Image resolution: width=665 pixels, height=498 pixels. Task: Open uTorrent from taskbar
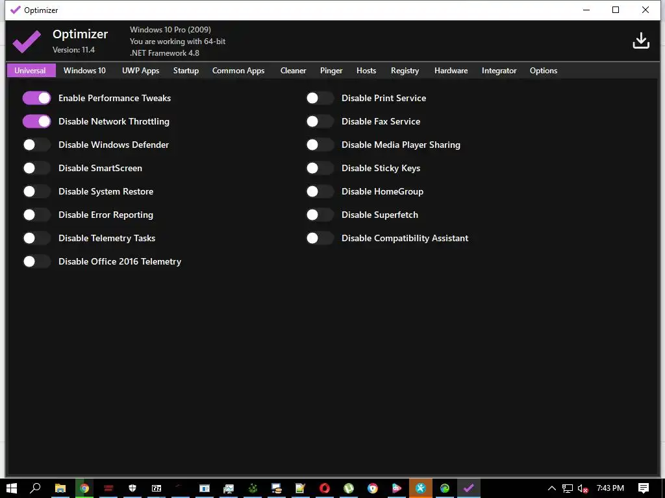tap(349, 488)
